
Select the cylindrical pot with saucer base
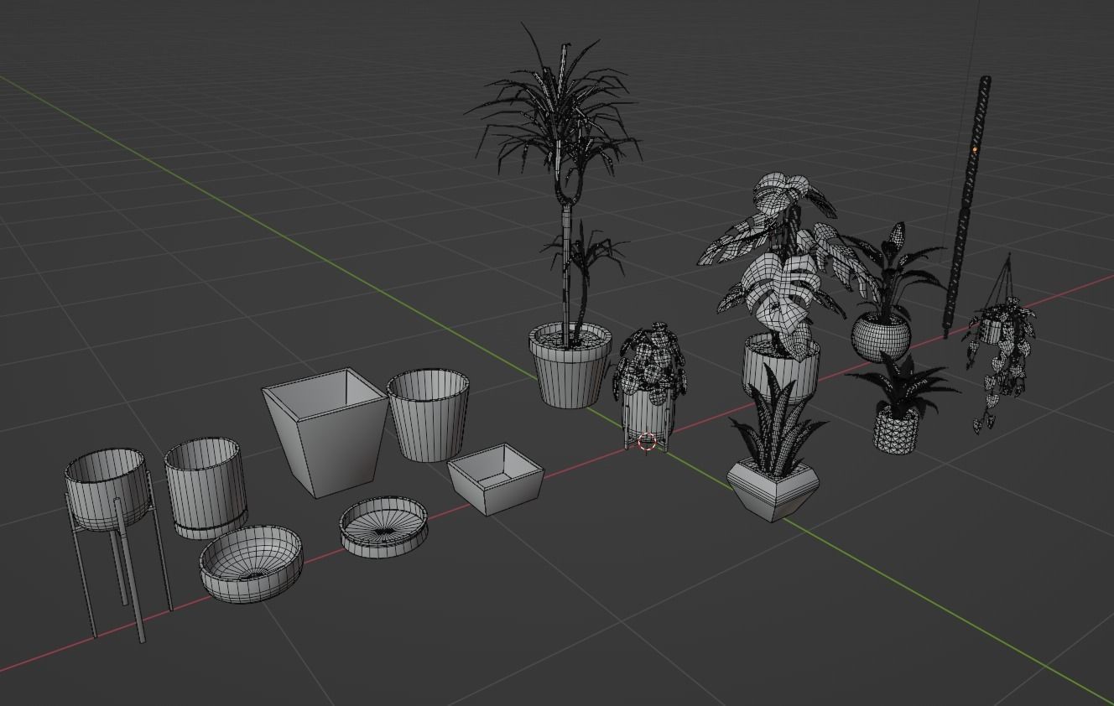click(206, 488)
